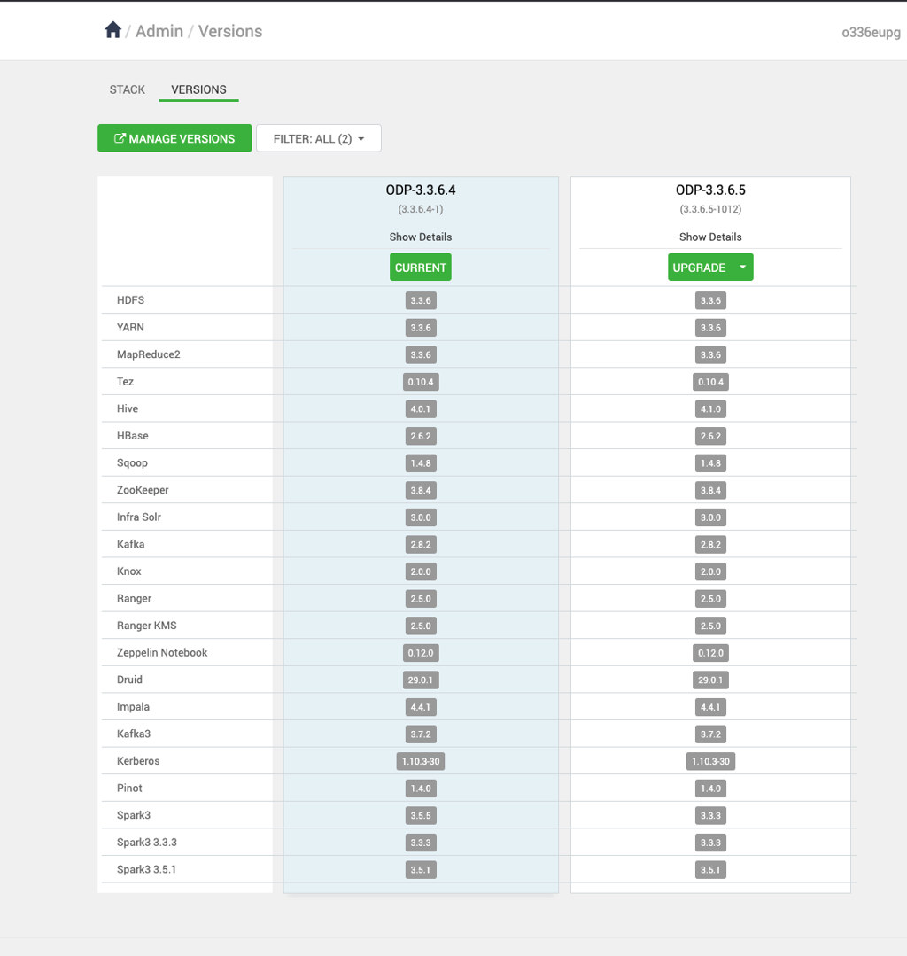Select the Infra Solr row label
Screen dimensions: 907x956
(139, 517)
